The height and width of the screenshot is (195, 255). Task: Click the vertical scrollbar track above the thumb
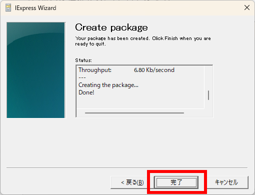(x=208, y=78)
